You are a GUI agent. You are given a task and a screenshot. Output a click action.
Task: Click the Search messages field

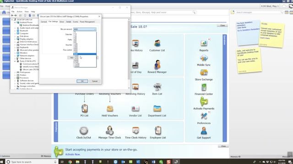click(260, 12)
